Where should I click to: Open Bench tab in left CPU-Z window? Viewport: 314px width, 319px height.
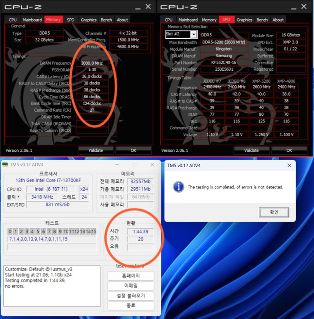tap(106, 20)
